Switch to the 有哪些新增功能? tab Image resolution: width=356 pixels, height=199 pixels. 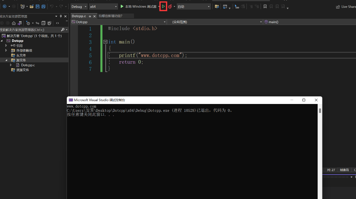110,16
